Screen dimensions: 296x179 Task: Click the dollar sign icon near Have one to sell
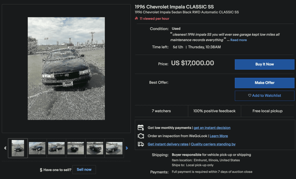[x=41, y=170]
